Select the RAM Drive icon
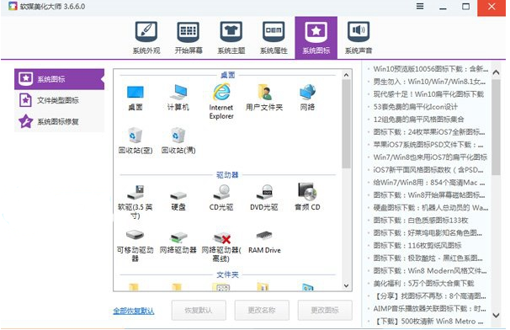 [264, 242]
